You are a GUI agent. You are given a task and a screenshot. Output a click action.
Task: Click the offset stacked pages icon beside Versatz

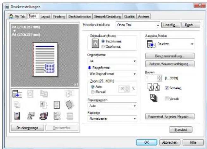pos(154,98)
